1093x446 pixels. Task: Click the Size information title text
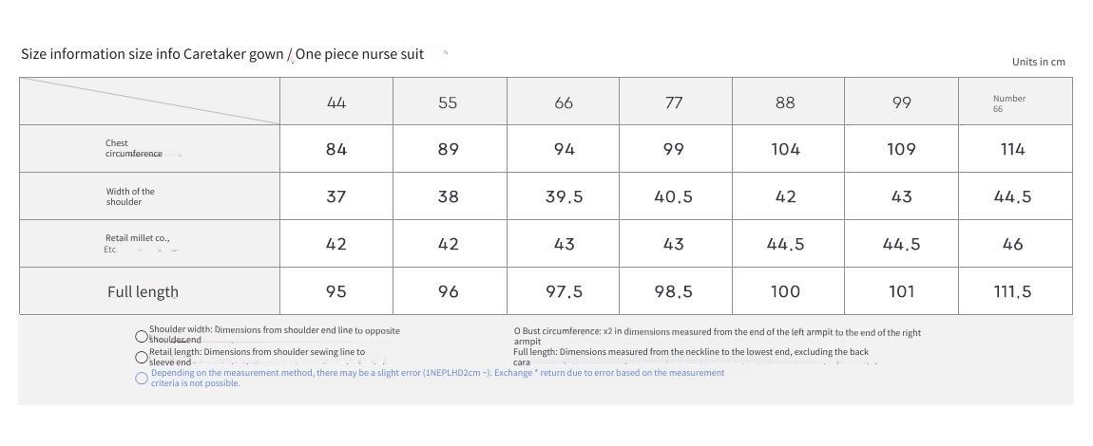222,54
